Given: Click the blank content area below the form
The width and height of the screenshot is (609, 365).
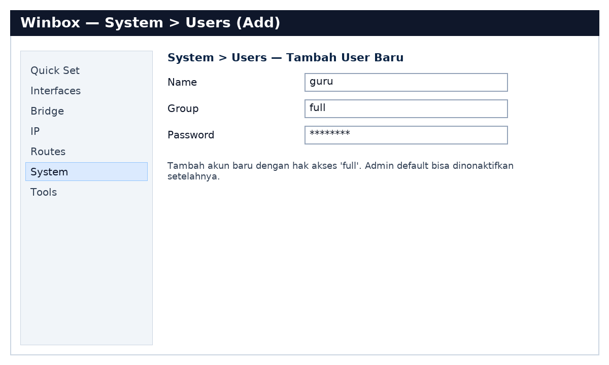Looking at the screenshot, I should 355,253.
